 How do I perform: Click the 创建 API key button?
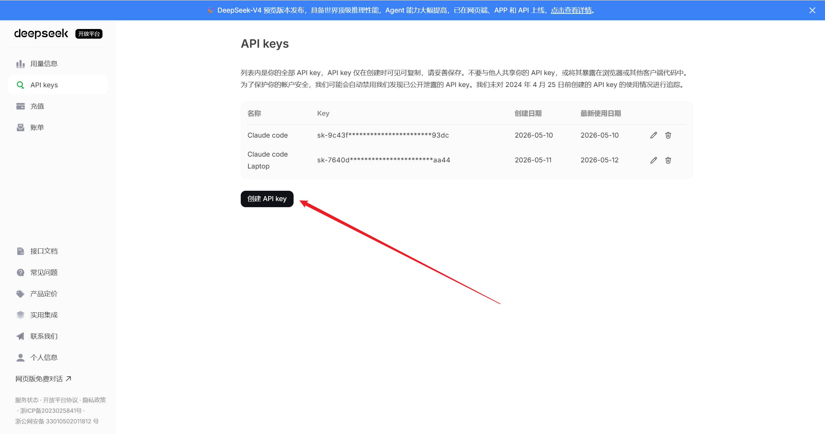click(267, 199)
